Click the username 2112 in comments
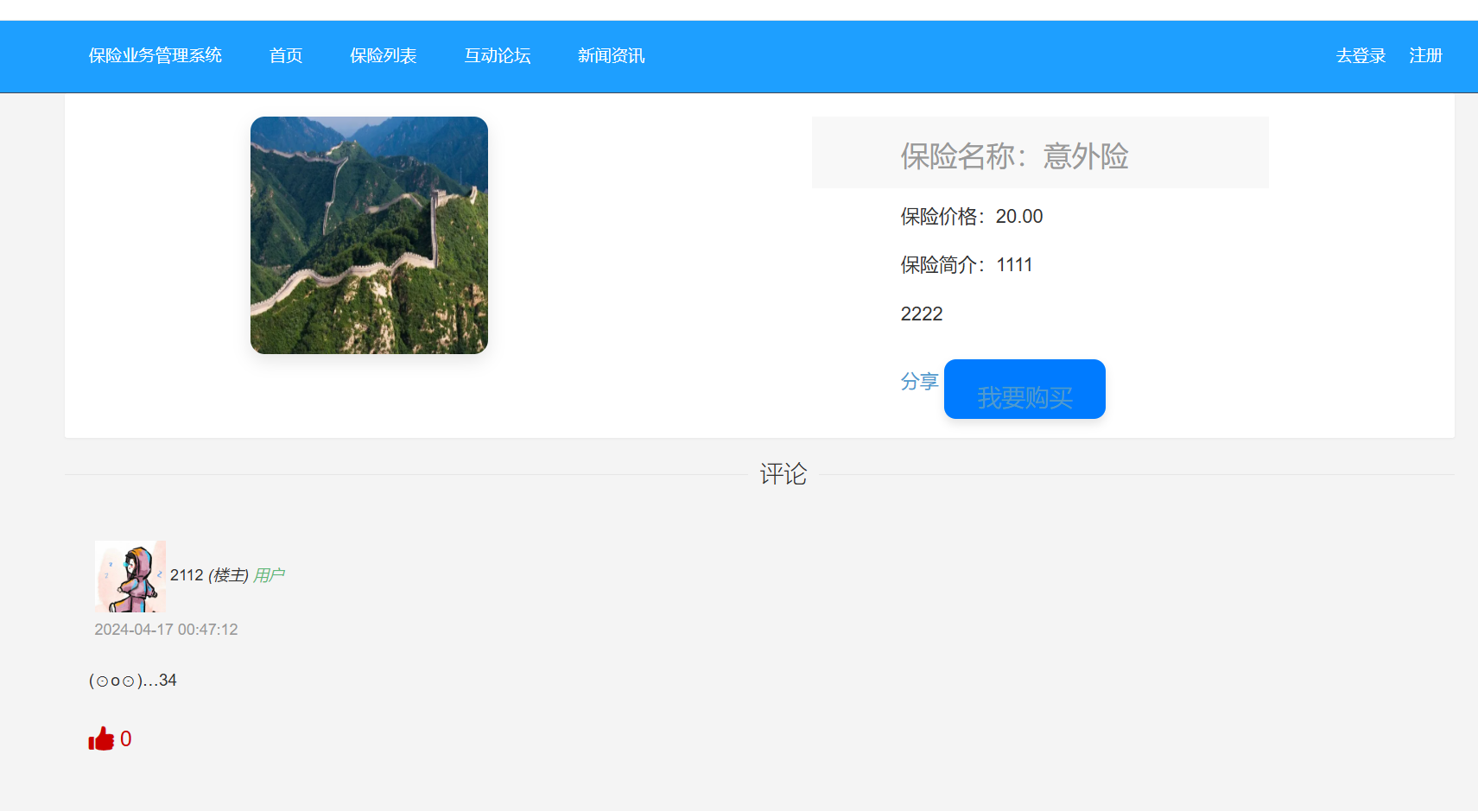The width and height of the screenshot is (1478, 811). pos(187,575)
